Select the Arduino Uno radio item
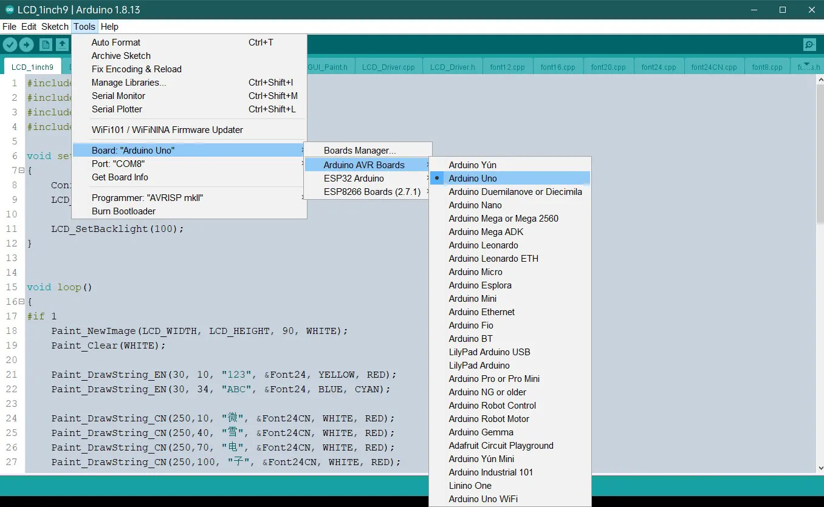The image size is (824, 507). click(510, 179)
